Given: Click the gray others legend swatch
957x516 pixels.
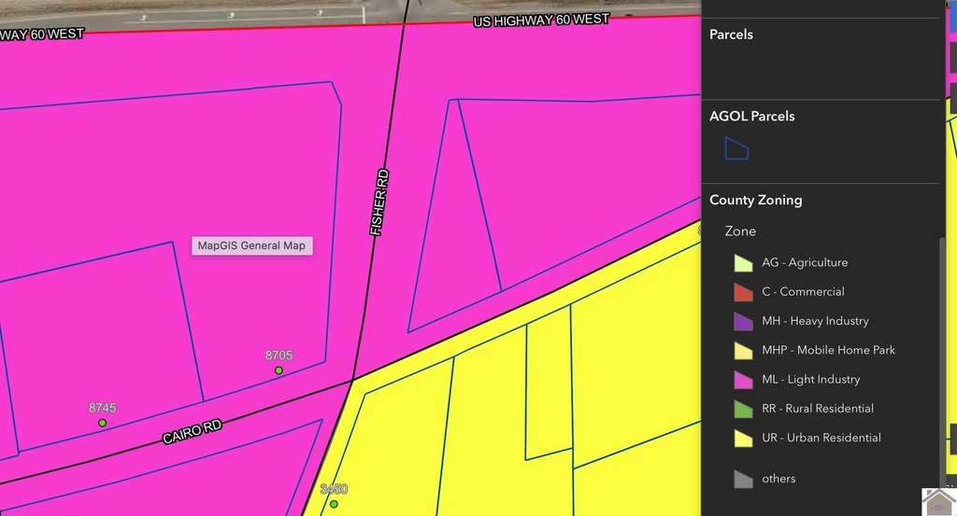Looking at the screenshot, I should [x=743, y=480].
